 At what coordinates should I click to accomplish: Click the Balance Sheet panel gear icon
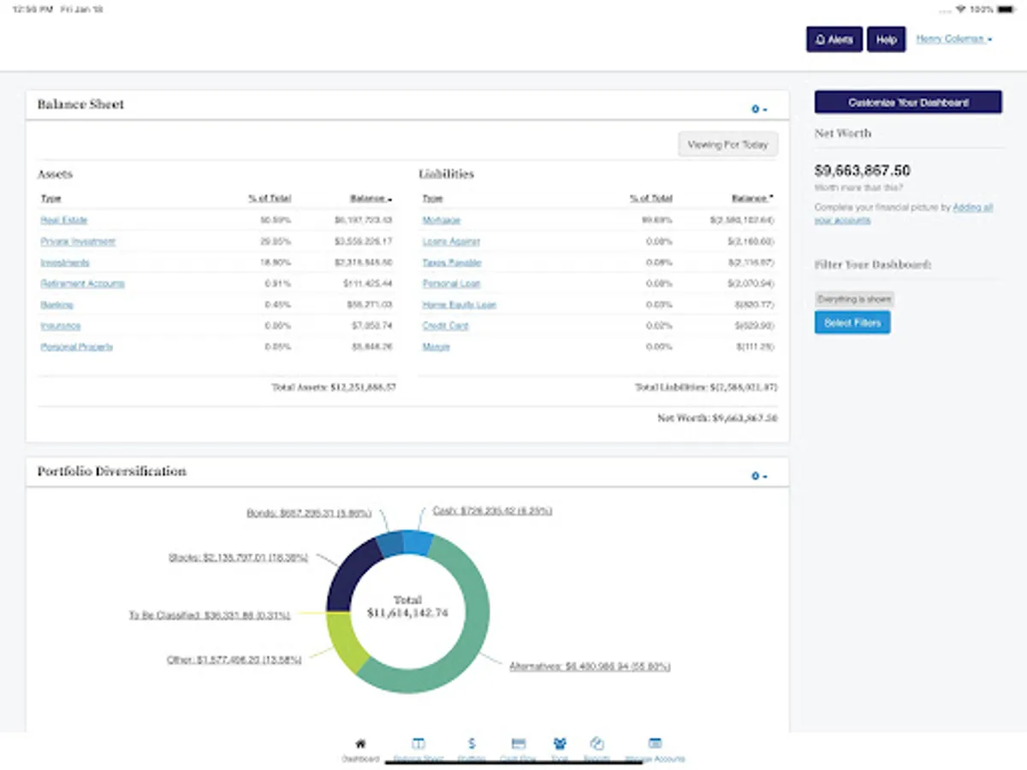coord(756,109)
